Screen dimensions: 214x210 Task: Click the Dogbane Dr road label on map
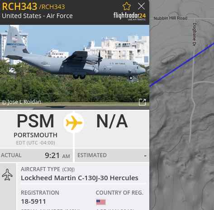[x=195, y=34]
